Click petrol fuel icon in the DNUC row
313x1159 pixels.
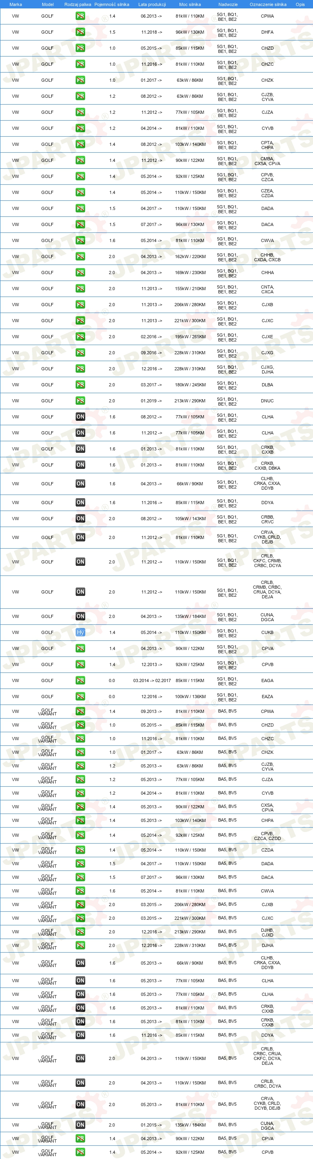pyautogui.click(x=80, y=401)
